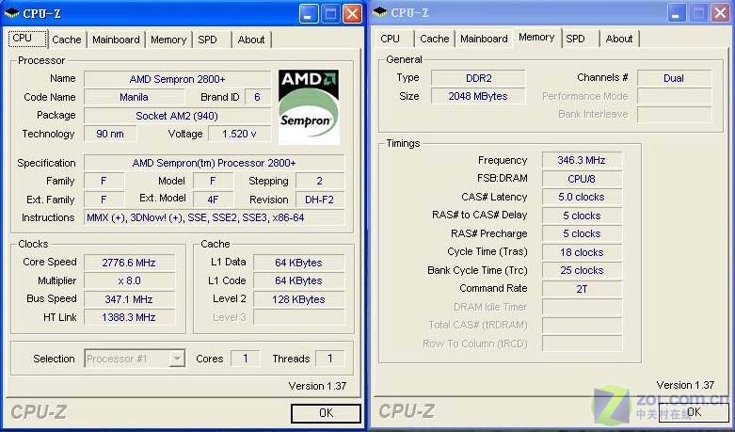735x432 pixels.
Task: Click the L1 Data cache value 64 KBytes
Action: (298, 263)
